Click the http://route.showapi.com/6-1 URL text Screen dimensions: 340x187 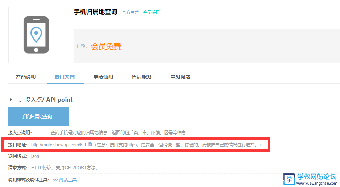[59, 145]
